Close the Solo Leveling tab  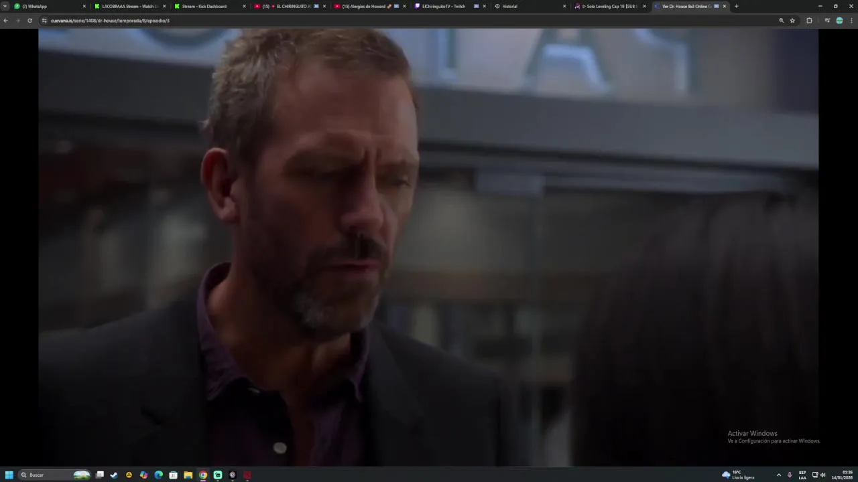(644, 6)
